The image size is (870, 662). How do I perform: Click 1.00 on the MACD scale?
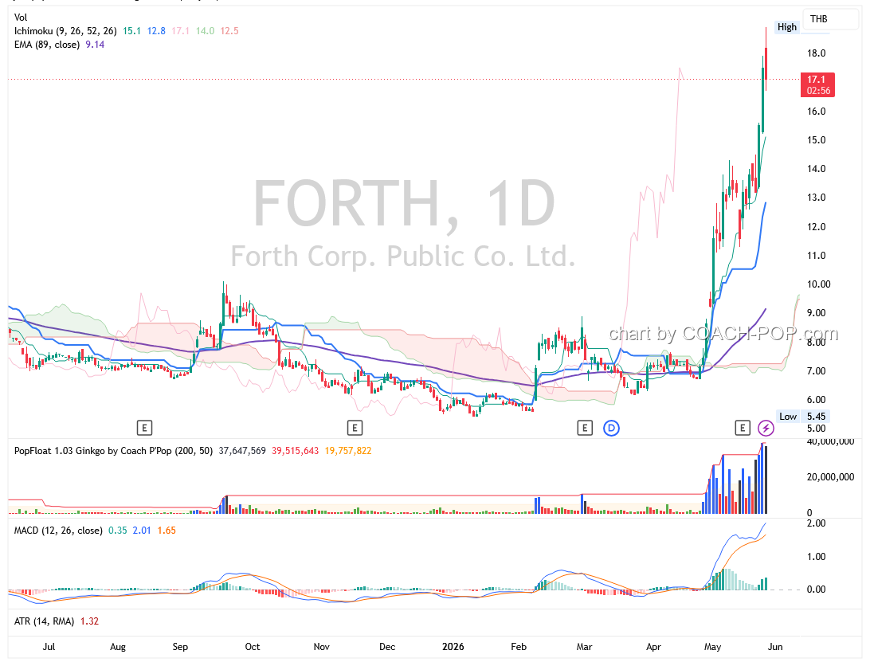point(816,557)
